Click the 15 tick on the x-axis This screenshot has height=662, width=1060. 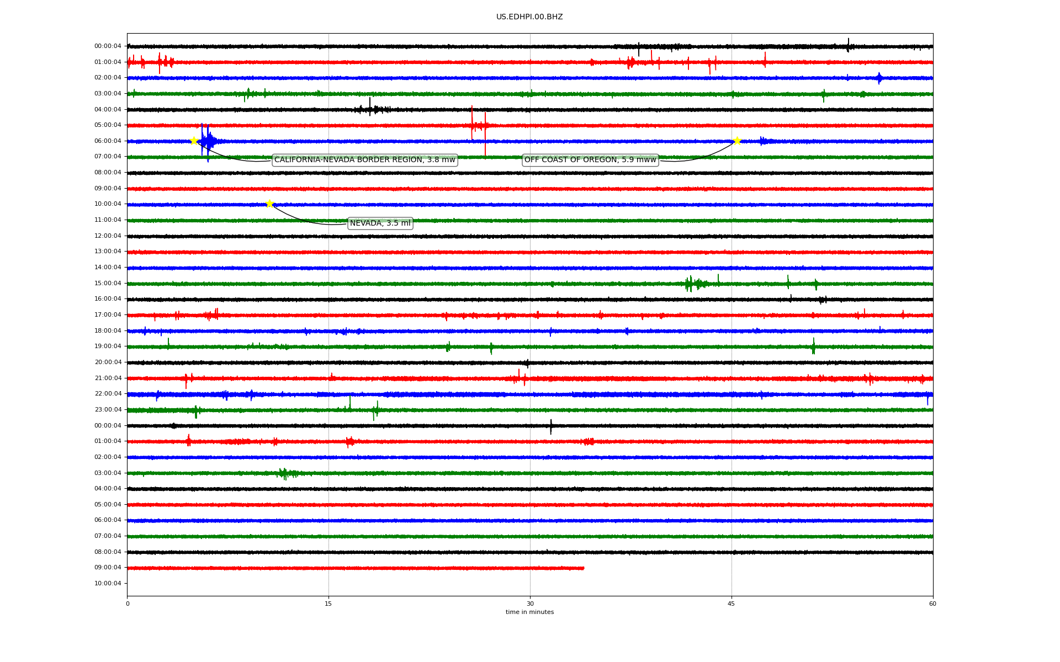[x=328, y=604]
